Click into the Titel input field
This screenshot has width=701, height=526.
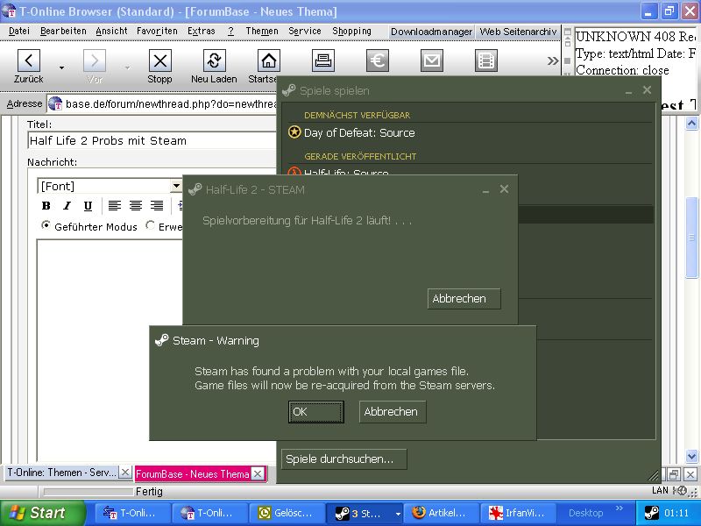pos(152,140)
